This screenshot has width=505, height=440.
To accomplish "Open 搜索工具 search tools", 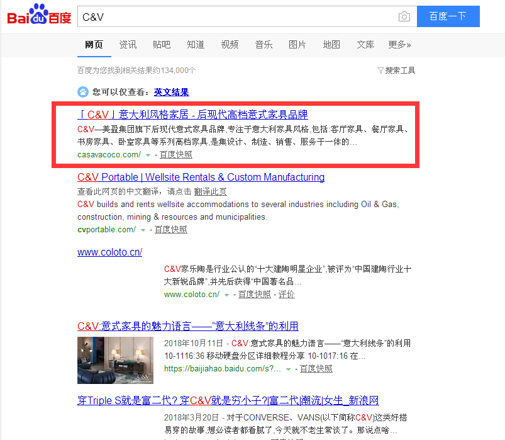I will coord(400,71).
